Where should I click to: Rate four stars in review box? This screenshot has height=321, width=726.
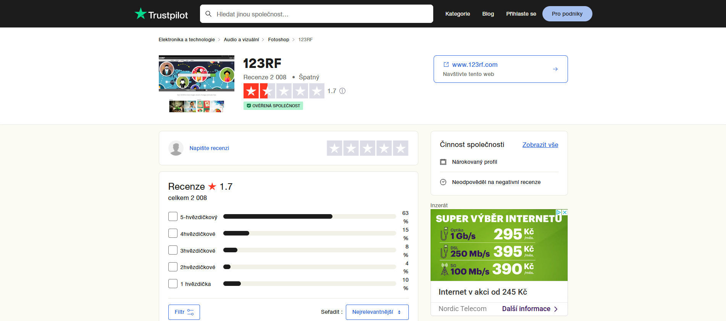[x=384, y=148]
